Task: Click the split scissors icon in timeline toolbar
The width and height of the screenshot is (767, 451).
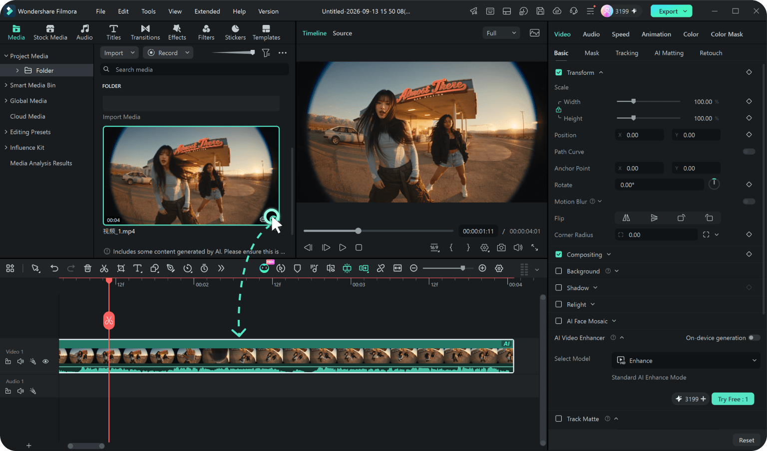Action: coord(104,268)
